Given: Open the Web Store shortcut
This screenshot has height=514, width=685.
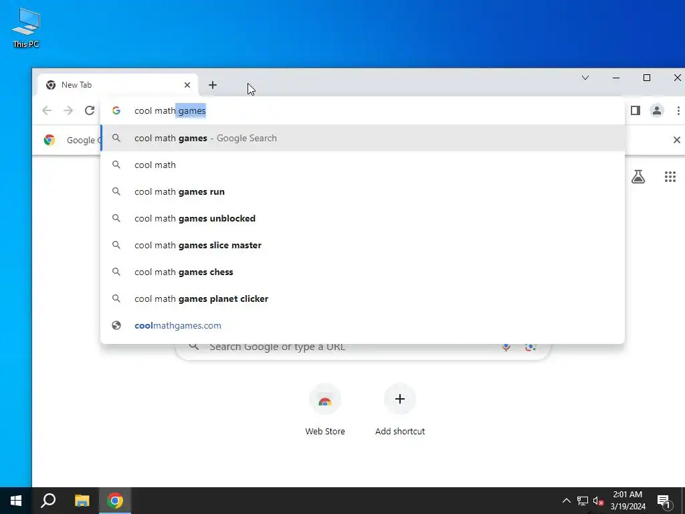Looking at the screenshot, I should [325, 410].
